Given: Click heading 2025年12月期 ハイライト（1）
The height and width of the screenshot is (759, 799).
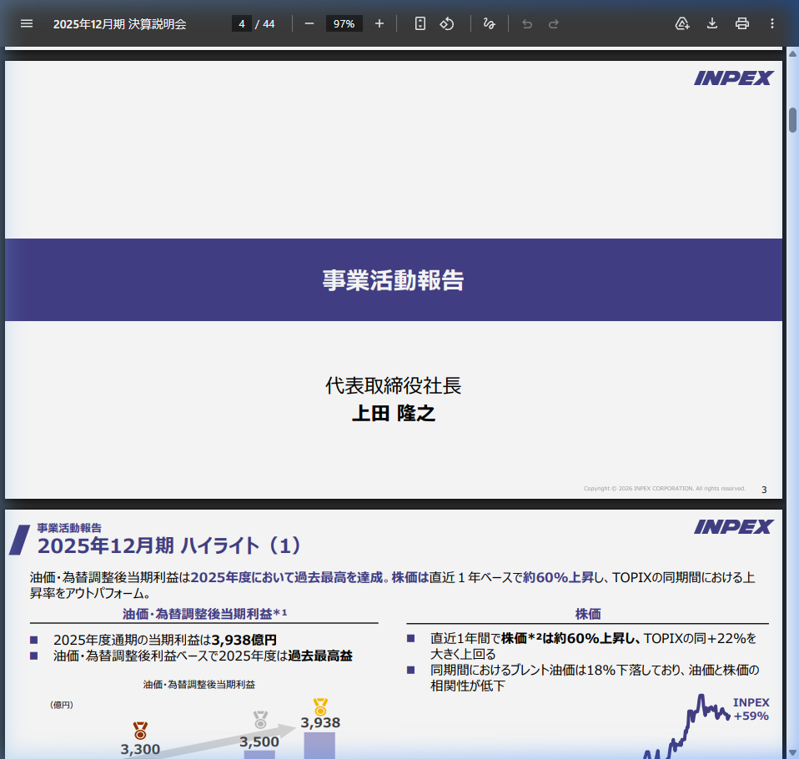Looking at the screenshot, I should pos(171,545).
